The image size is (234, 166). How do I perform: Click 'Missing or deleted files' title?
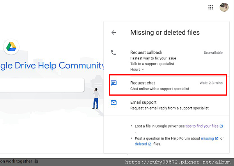165,32
